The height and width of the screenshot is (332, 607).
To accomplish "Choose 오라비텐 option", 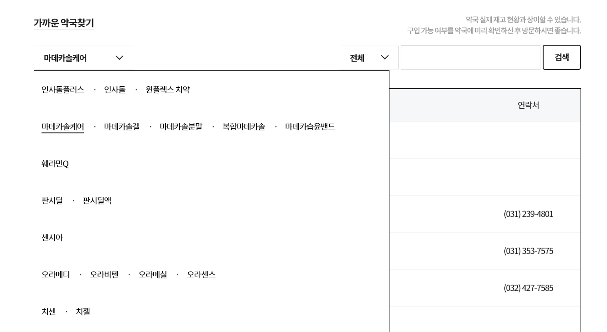I will point(104,274).
